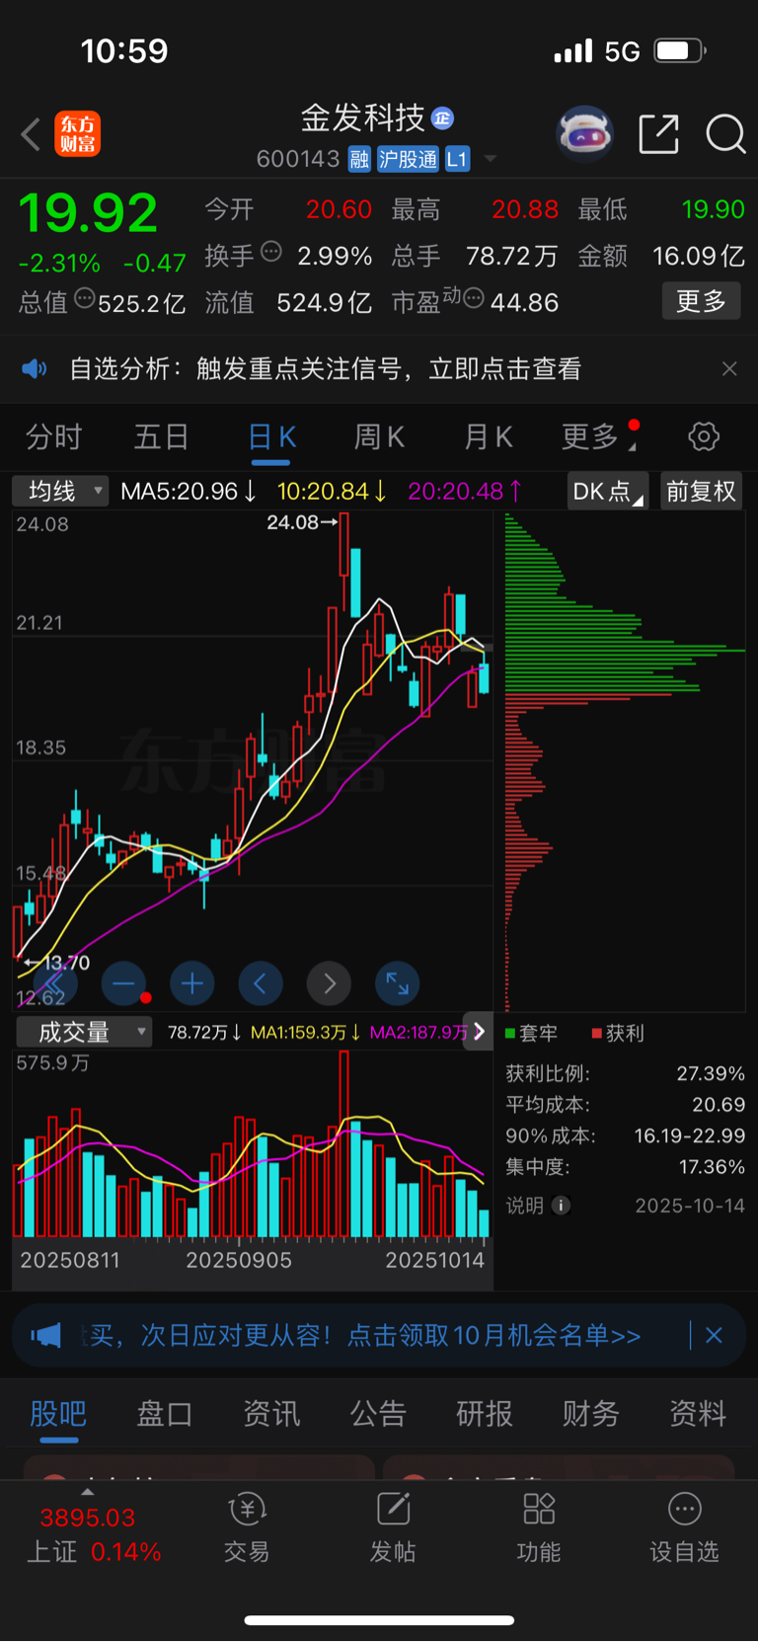Screen dimensions: 758x1642
Task: Zoom in chart with plus button
Action: tap(192, 983)
